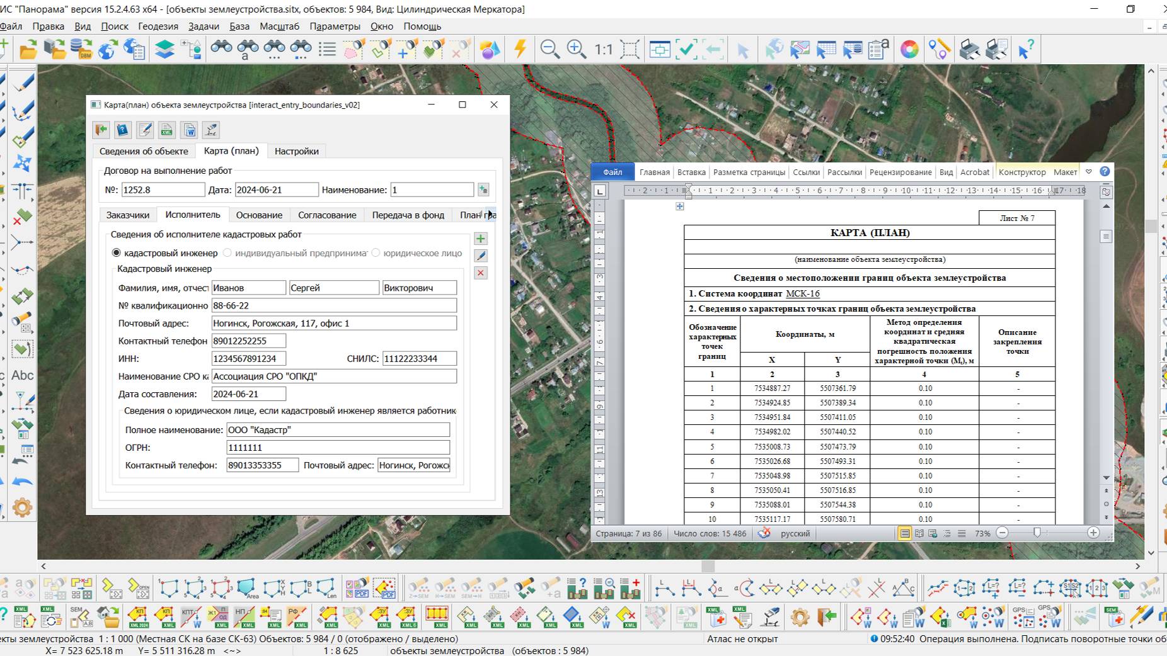Select the «кадастровый инженер» radio button
1167x656 pixels.
pyautogui.click(x=116, y=253)
